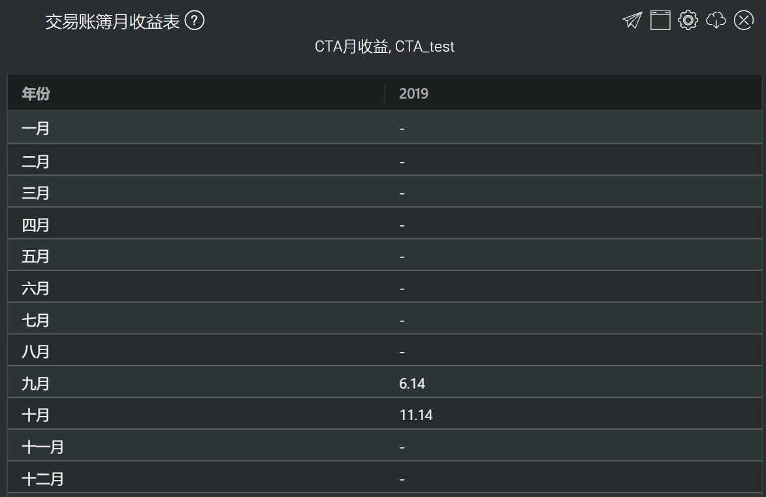Open the gear settings icon
Screen dimensions: 766x497
pos(688,20)
